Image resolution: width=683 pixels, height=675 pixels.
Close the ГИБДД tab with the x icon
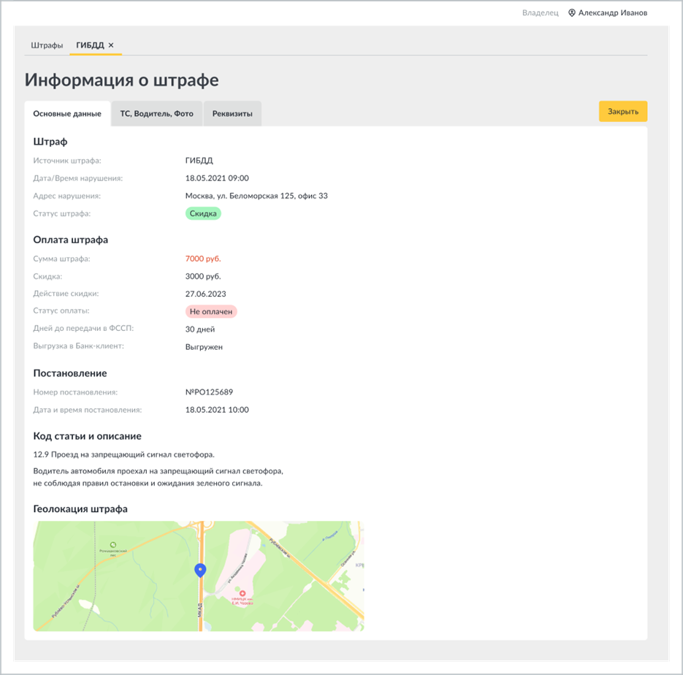[111, 45]
